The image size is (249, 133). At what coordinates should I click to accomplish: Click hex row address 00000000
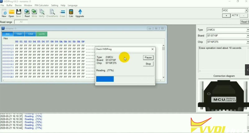pos(8,45)
